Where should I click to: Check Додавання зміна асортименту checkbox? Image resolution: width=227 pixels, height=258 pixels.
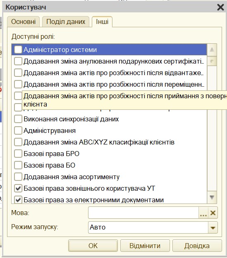18,177
